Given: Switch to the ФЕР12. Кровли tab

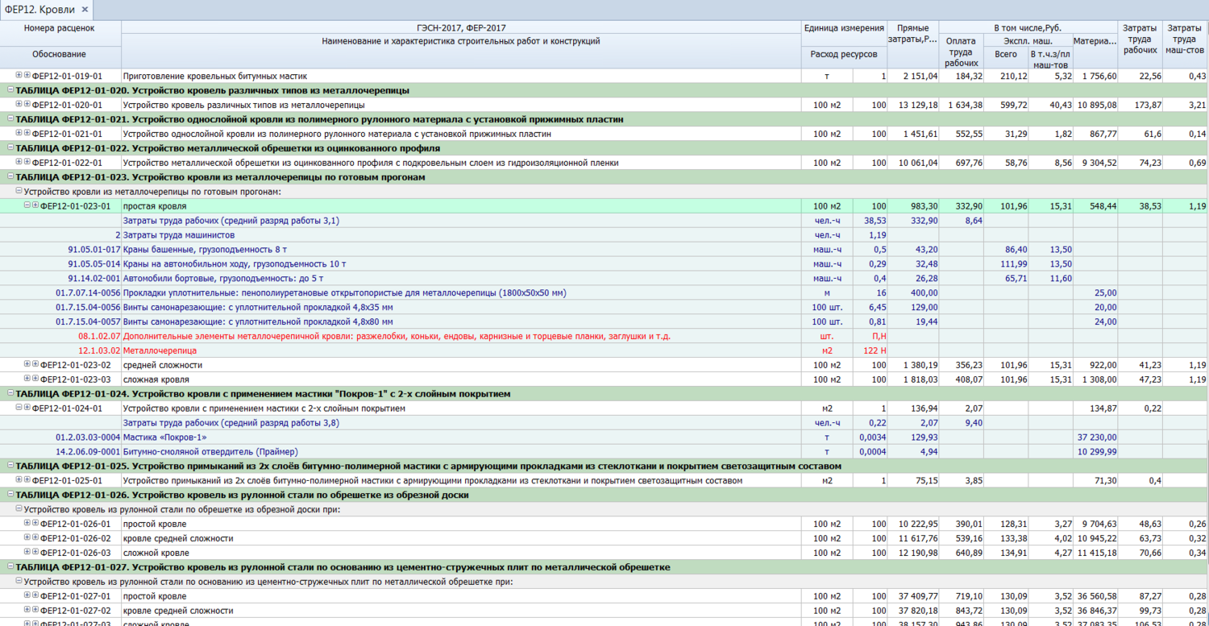Looking at the screenshot, I should point(39,10).
